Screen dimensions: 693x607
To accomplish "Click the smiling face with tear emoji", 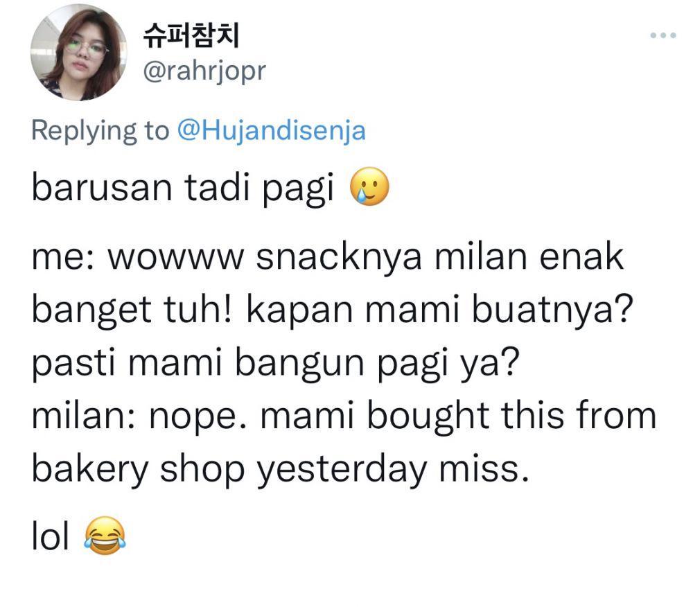I will [369, 186].
